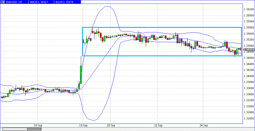Click the 1.35800 price level

point(249,22)
